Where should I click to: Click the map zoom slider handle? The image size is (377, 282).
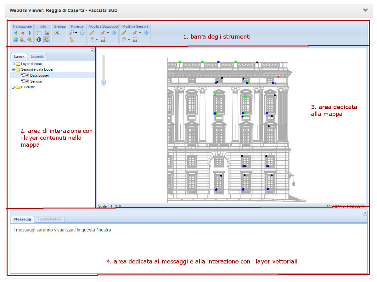[103, 82]
